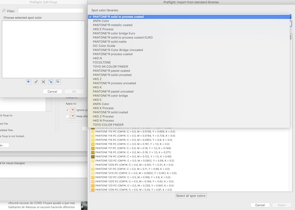Toggle the checked 'Ignore' checkbox
This screenshot has height=210, width=295.
pyautogui.click(x=67, y=110)
